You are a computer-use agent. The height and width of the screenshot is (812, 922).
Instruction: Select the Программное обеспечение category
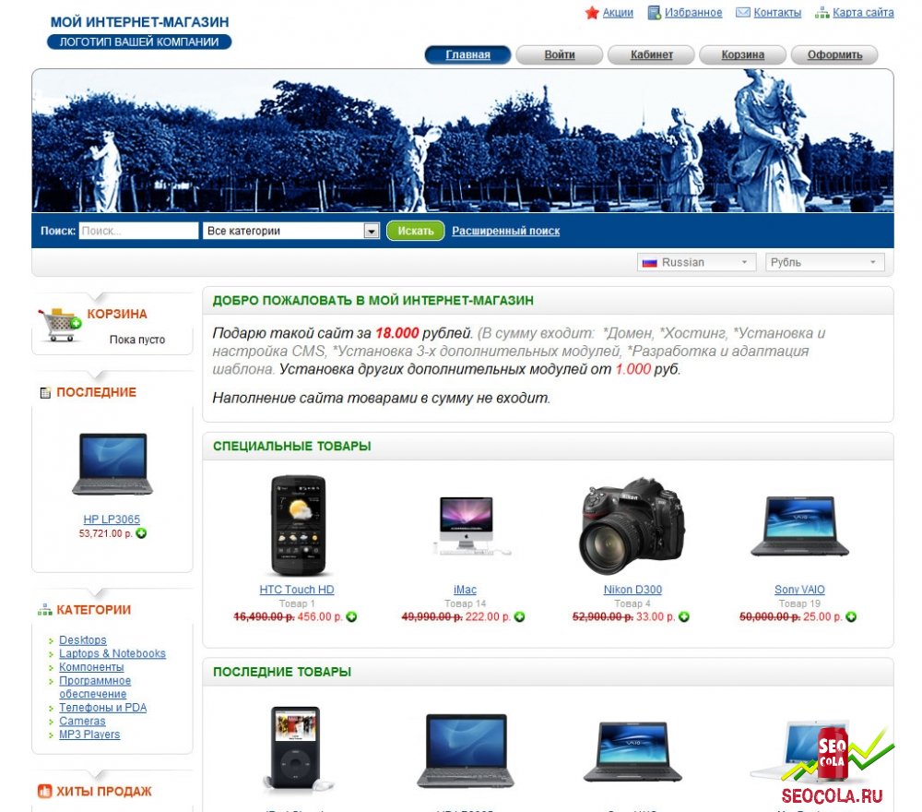click(x=95, y=687)
